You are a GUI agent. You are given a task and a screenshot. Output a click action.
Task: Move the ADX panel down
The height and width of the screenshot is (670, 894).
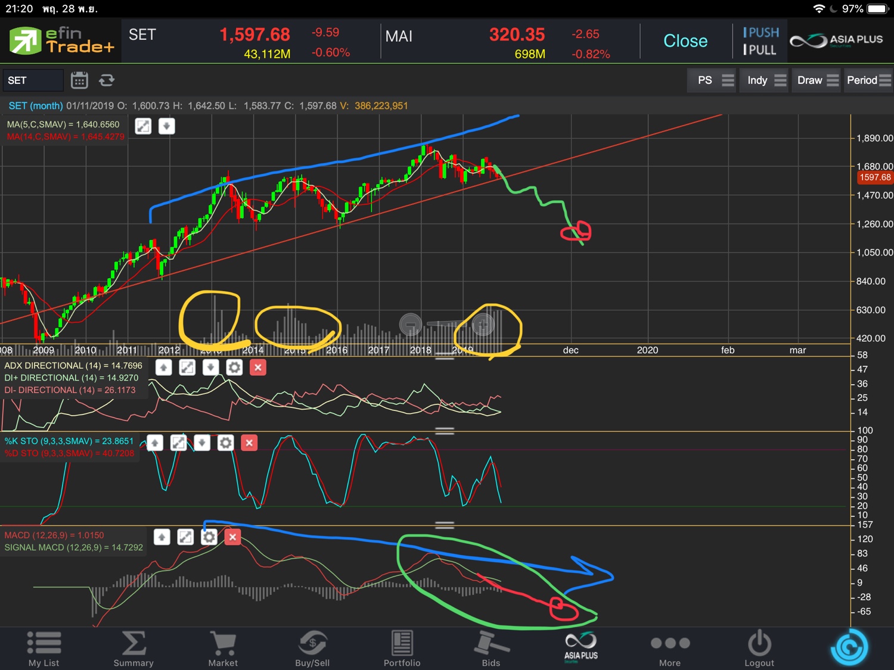point(210,367)
